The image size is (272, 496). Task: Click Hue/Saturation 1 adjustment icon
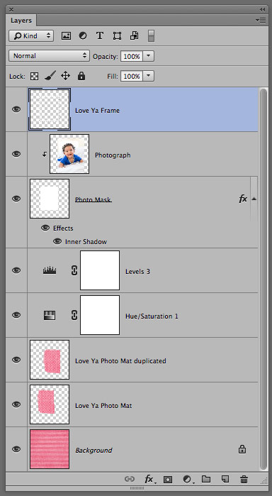[x=50, y=315]
